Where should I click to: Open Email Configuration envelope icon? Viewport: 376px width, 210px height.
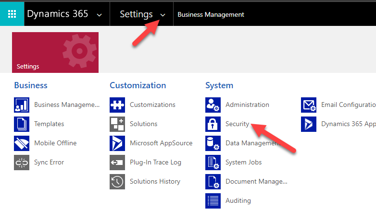309,105
